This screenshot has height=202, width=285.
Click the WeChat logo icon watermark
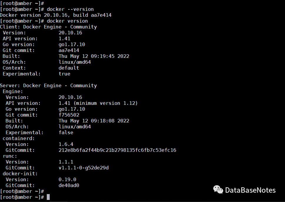218,190
